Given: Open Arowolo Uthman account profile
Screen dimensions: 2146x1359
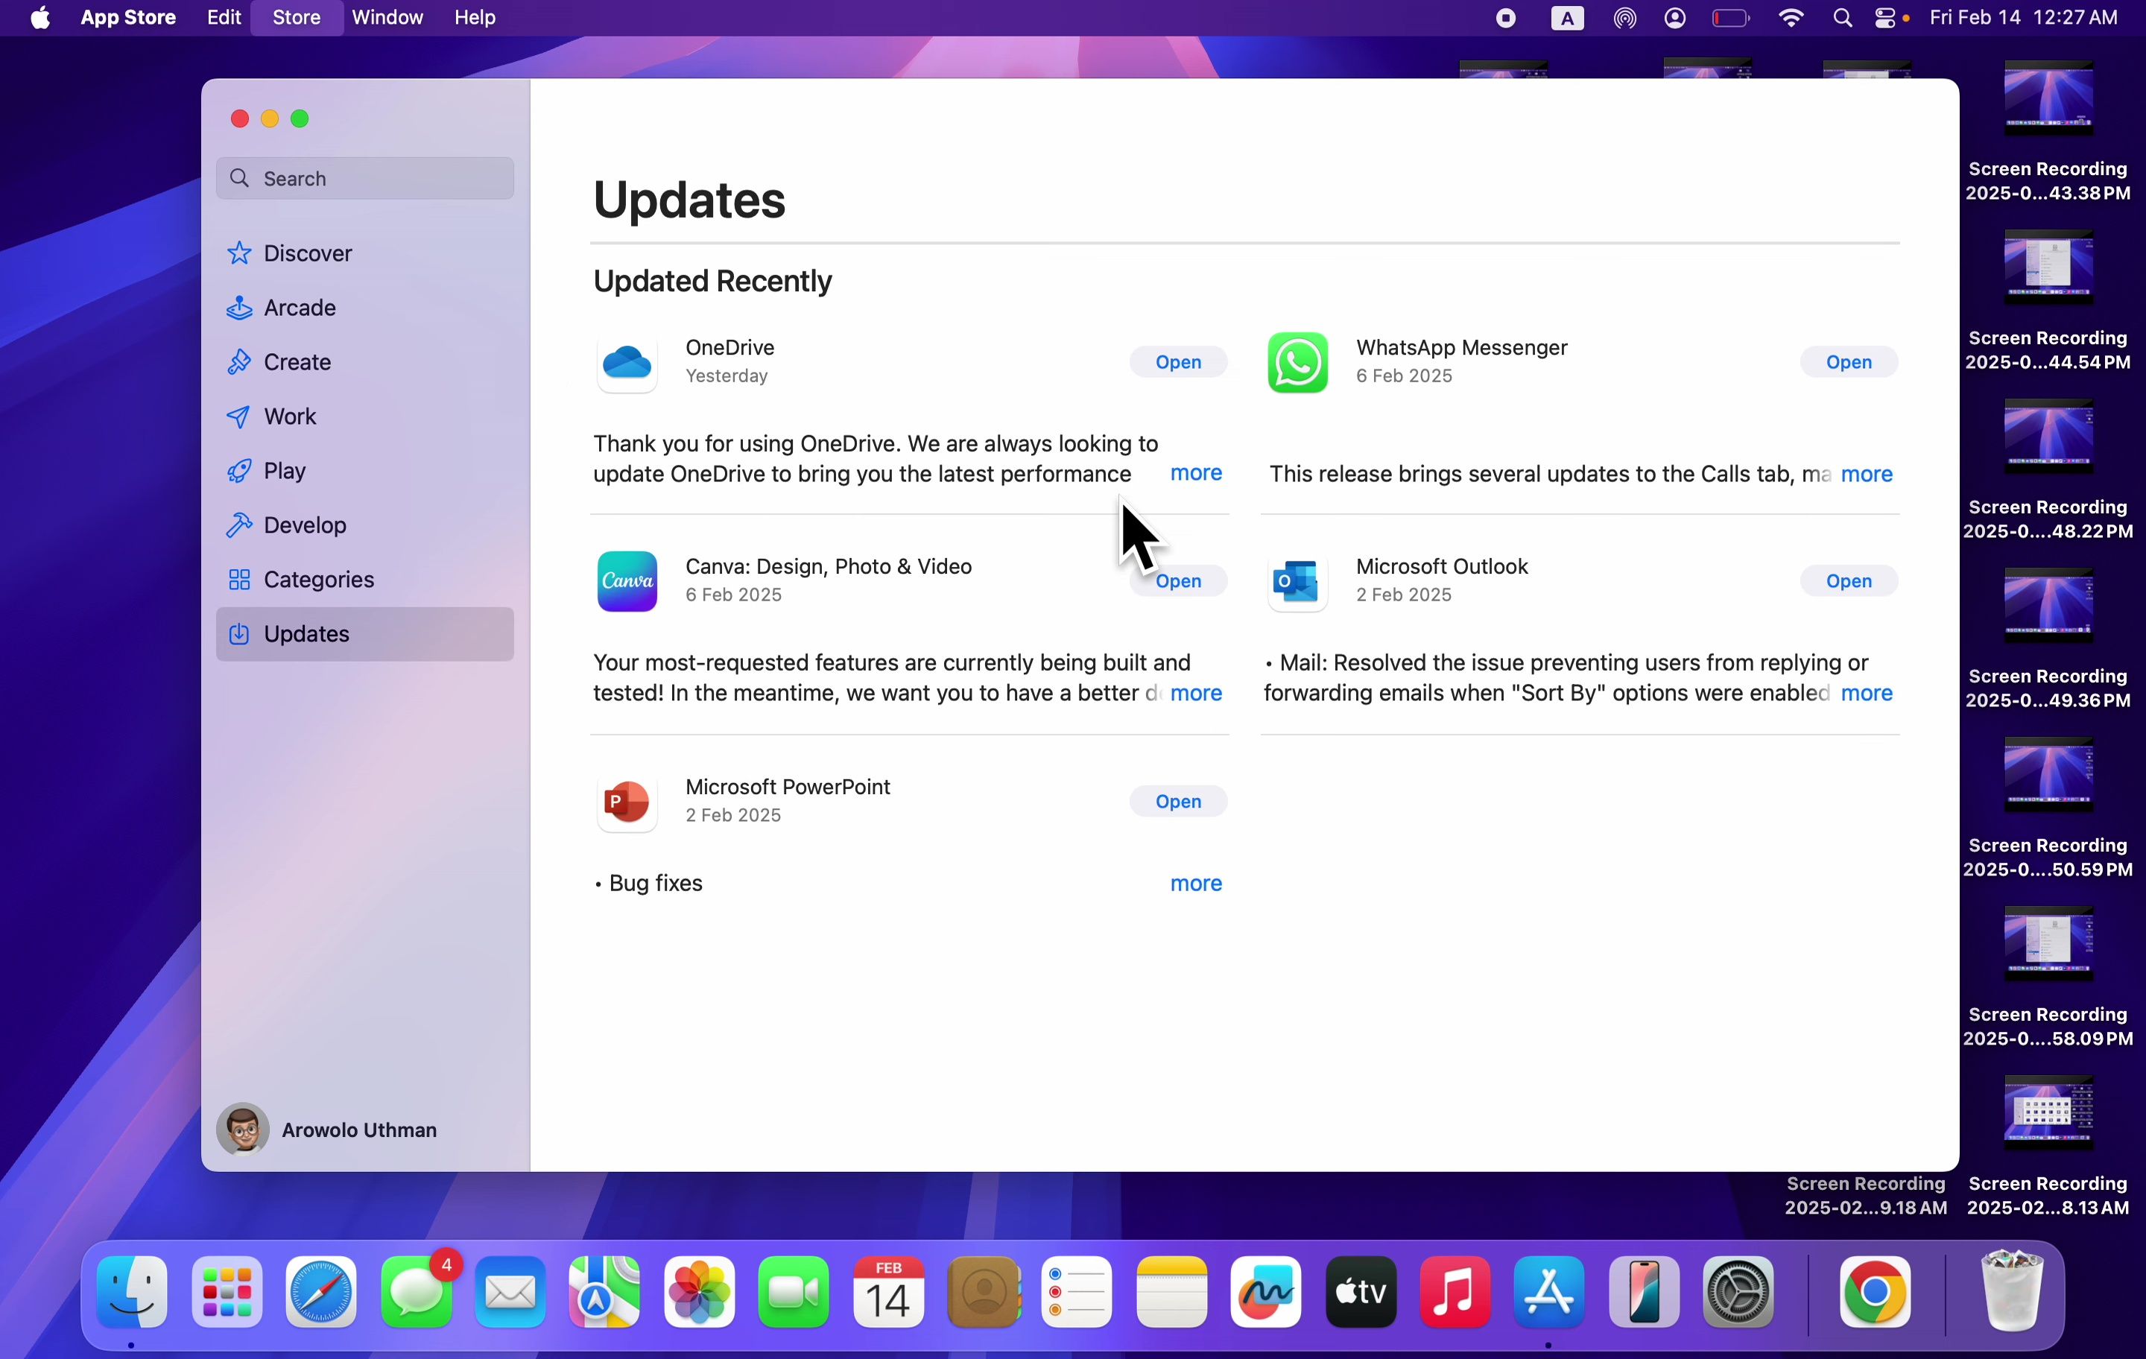Looking at the screenshot, I should coord(328,1129).
